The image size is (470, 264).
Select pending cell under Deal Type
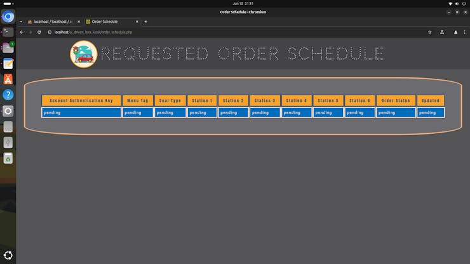pos(170,112)
